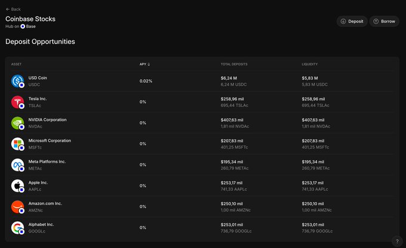Click the Coinbase Stocks page title
The height and width of the screenshot is (248, 406).
click(30, 19)
